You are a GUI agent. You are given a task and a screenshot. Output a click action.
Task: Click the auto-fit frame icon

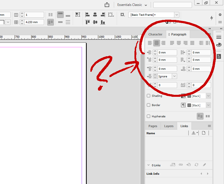78,14
